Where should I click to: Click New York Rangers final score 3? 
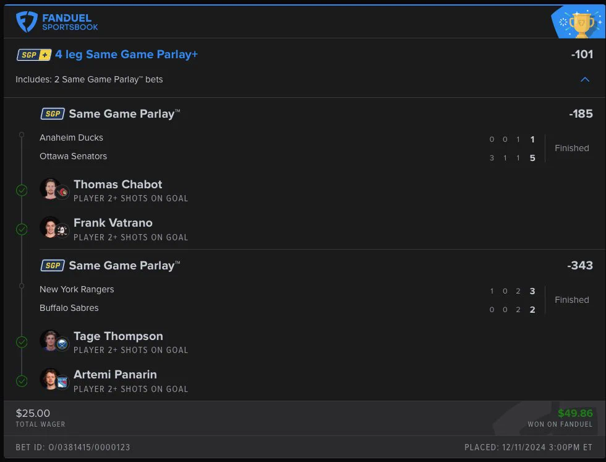[x=532, y=291]
